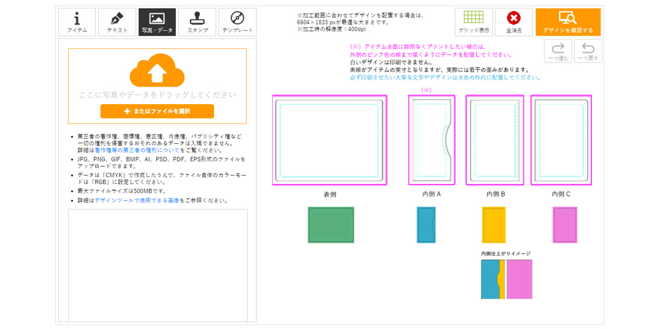Image resolution: width=659 pixels, height=329 pixels.
Task: Click the 表側 label text
Action: [329, 194]
